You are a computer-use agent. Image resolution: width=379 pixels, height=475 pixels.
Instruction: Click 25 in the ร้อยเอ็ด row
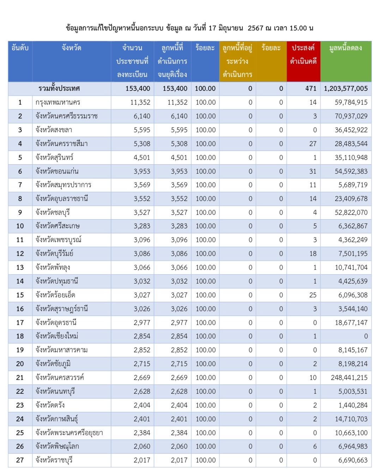point(313,295)
